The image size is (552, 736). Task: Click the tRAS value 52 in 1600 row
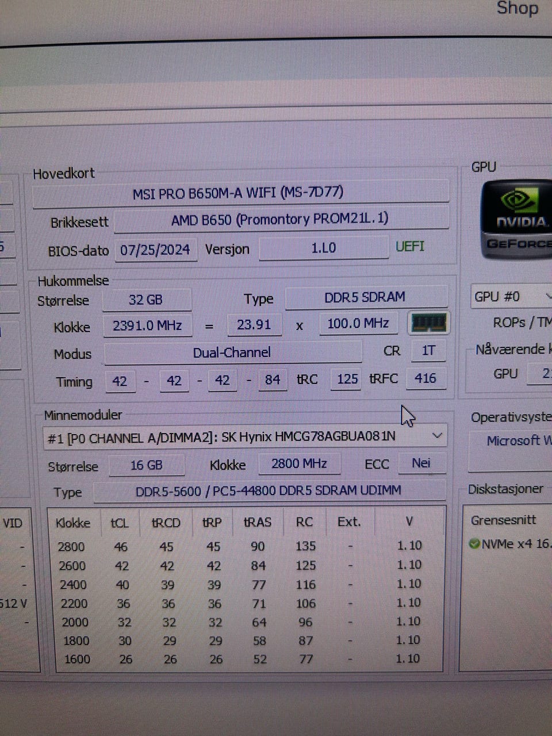coord(260,659)
